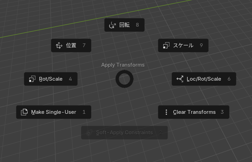The width and height of the screenshot is (252, 162).
Task: Click the scale icon beside スケール
Action: click(166, 45)
